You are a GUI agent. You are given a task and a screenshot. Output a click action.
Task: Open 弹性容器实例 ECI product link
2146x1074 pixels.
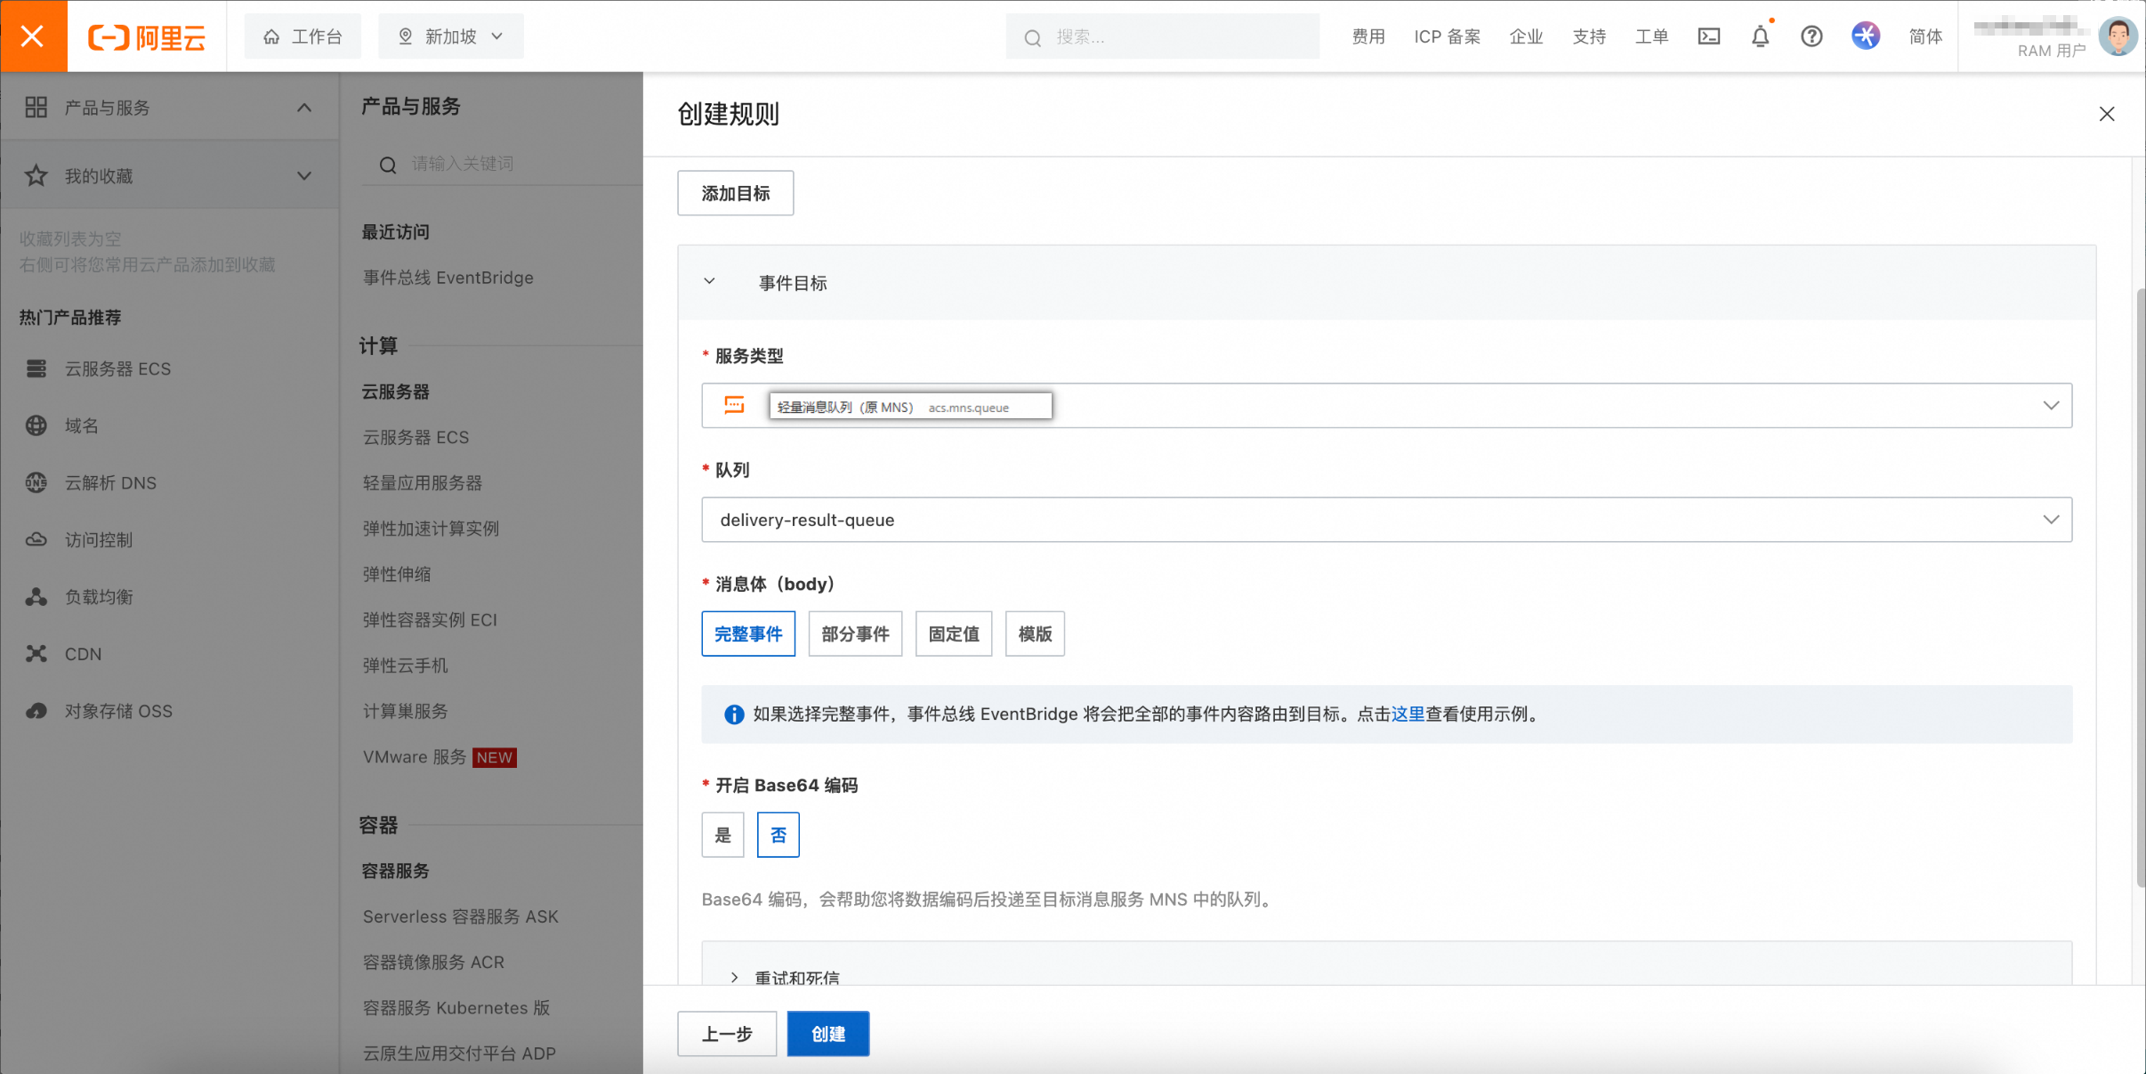pos(430,619)
